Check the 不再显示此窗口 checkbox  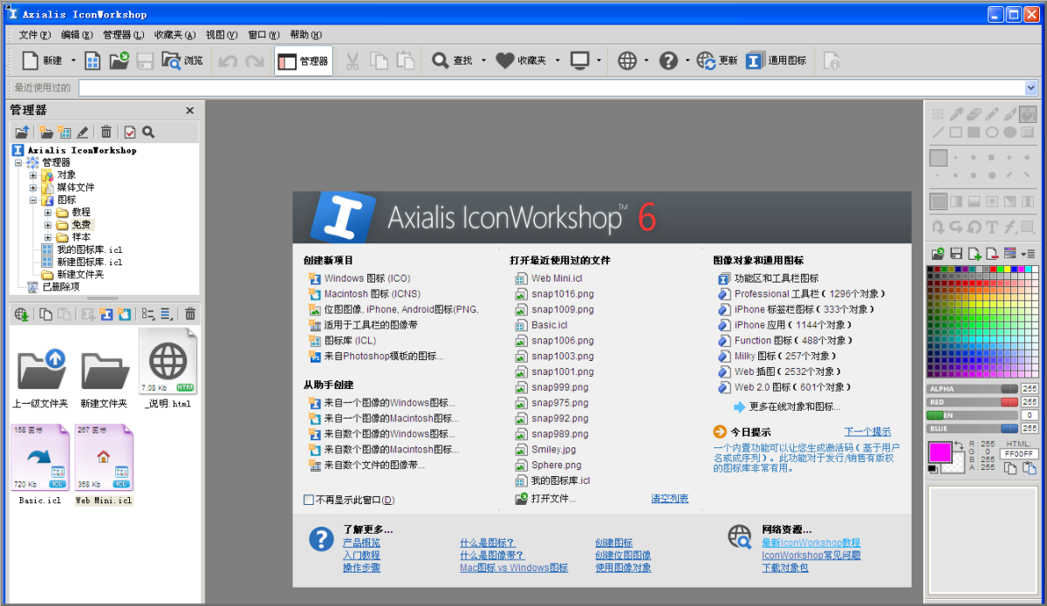pos(308,500)
